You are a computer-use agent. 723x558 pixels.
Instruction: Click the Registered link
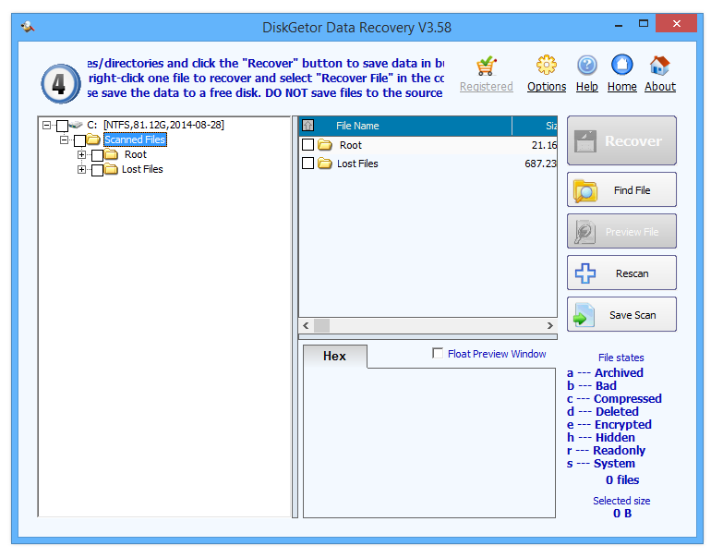pyautogui.click(x=486, y=87)
